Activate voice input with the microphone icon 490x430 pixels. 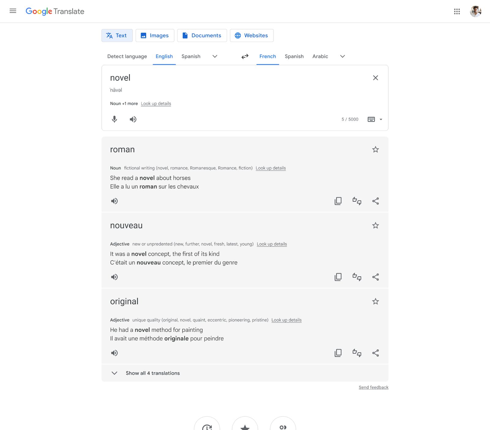point(114,119)
